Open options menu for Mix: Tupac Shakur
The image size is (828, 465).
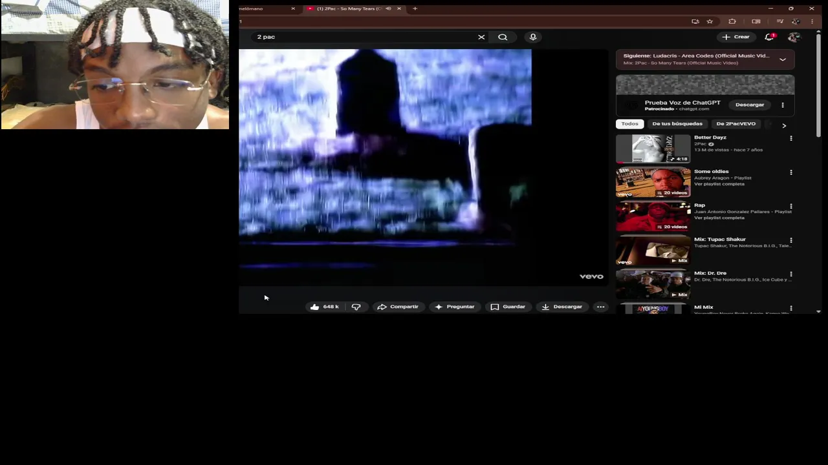click(790, 240)
